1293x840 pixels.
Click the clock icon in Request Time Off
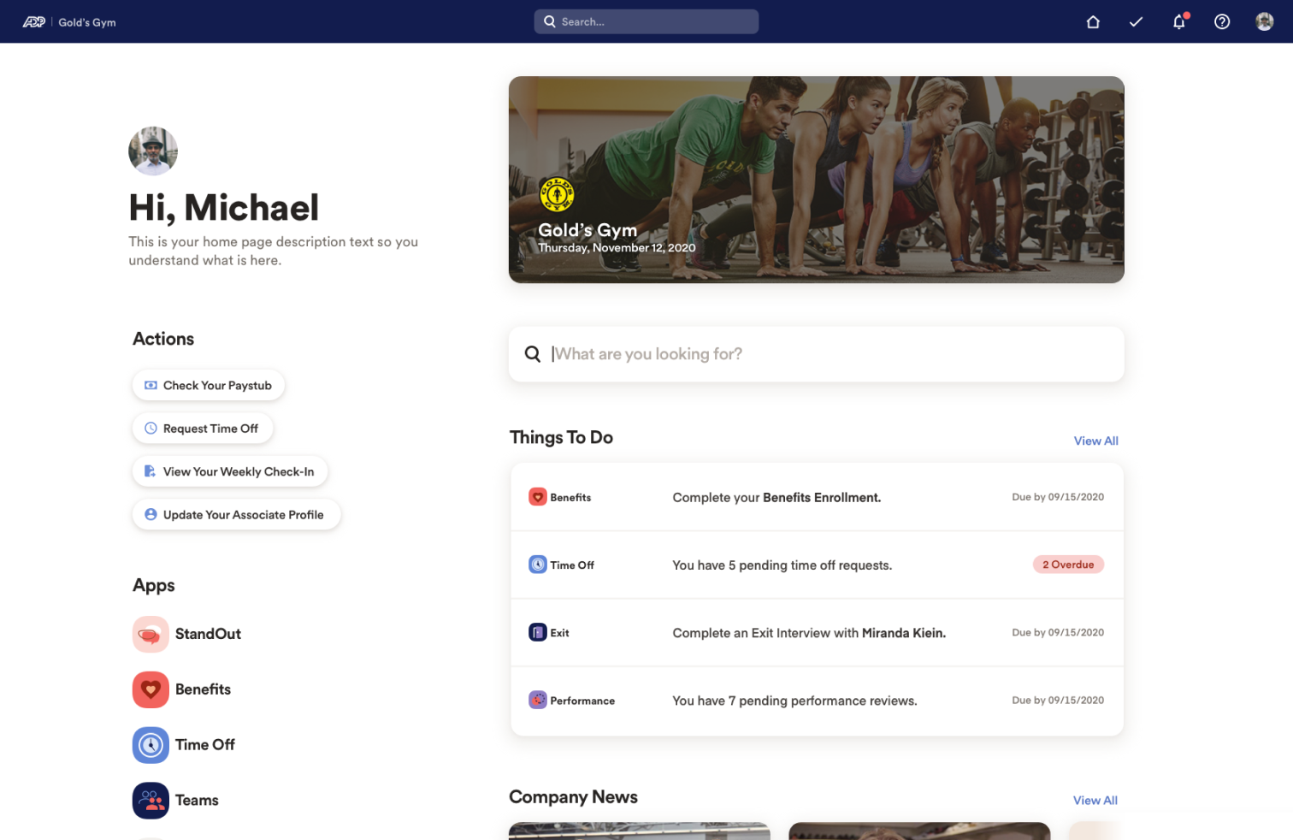click(x=151, y=429)
